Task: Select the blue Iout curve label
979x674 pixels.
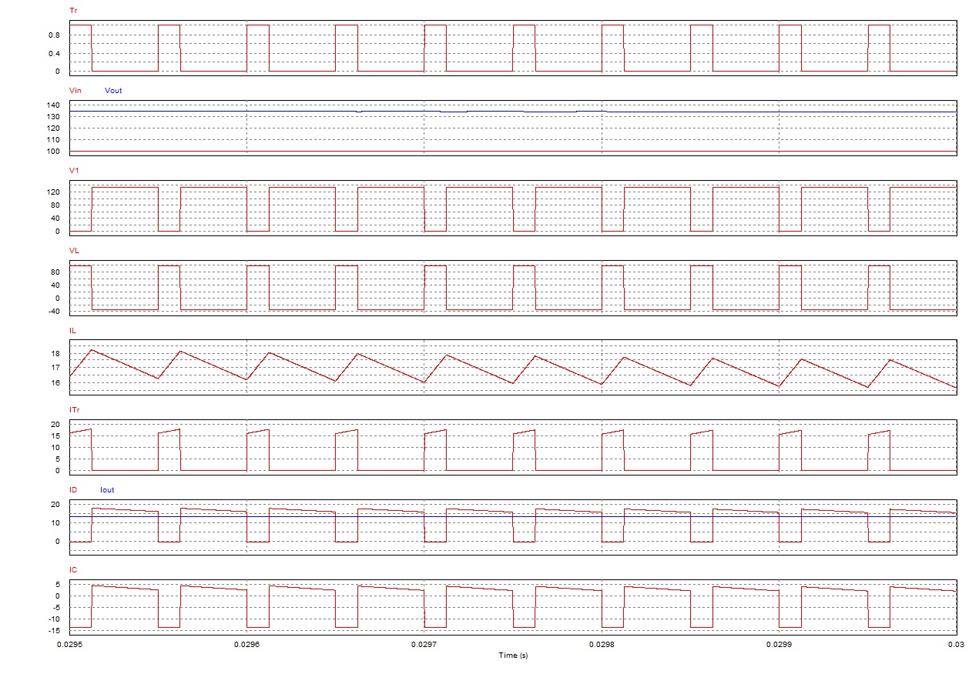Action: [x=108, y=490]
